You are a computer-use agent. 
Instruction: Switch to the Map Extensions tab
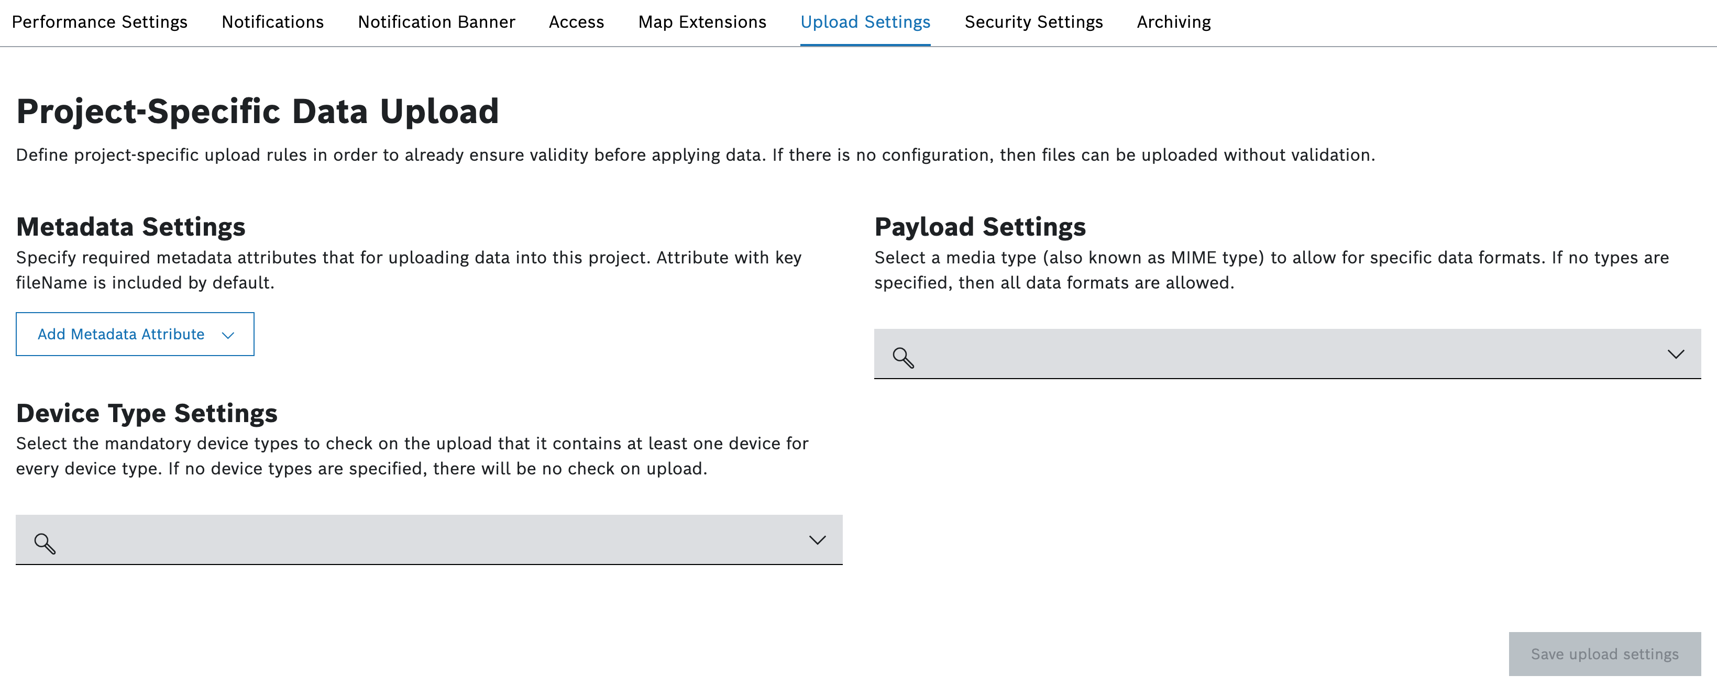coord(703,22)
